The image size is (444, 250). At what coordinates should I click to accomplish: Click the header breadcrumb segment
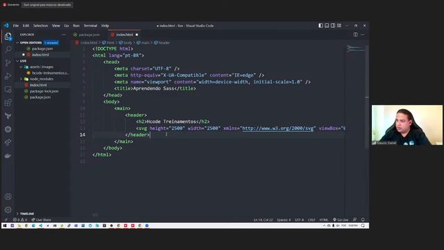click(x=162, y=42)
